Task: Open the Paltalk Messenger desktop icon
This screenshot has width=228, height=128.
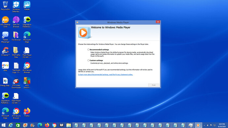Action: [5, 37]
